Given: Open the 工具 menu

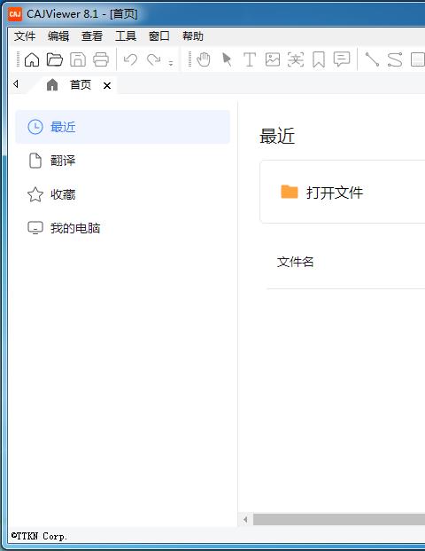Looking at the screenshot, I should pyautogui.click(x=126, y=36).
